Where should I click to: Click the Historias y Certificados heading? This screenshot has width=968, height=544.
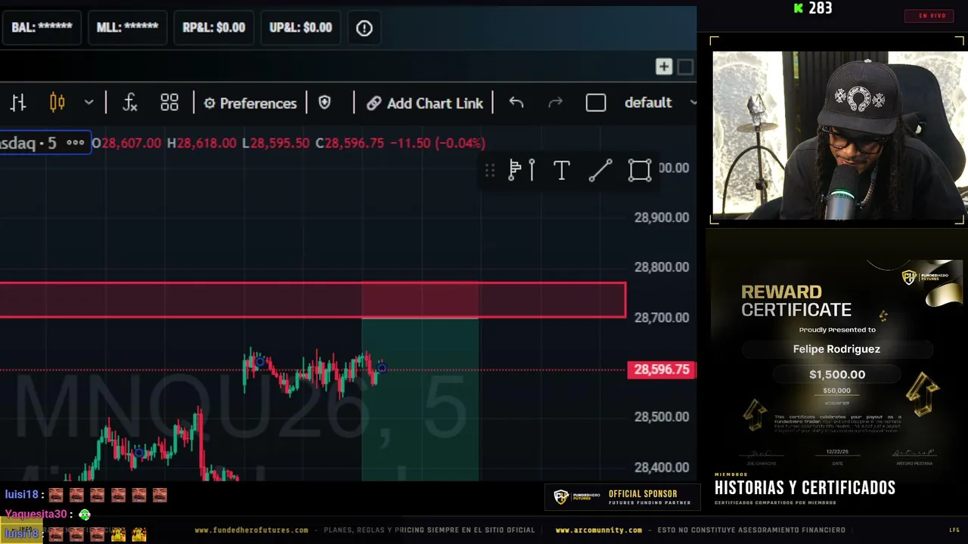[x=805, y=488]
